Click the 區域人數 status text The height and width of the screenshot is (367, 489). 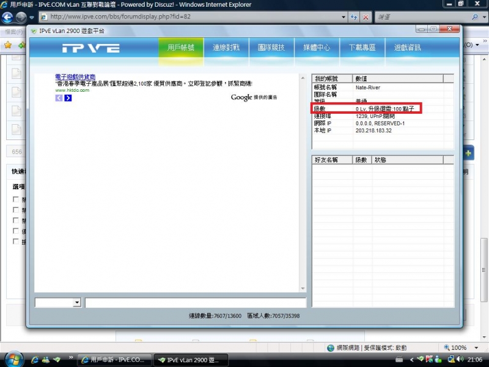273,316
